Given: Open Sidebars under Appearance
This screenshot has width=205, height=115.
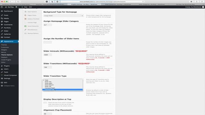Looking at the screenshot, I should tap(4, 57).
